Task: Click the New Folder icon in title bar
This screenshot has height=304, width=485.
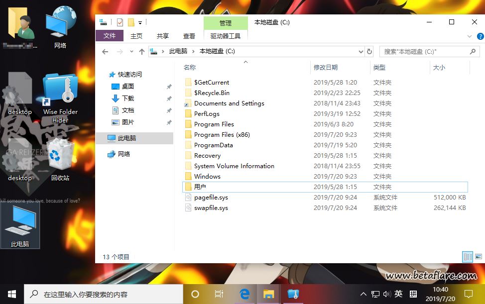Action: pos(131,22)
